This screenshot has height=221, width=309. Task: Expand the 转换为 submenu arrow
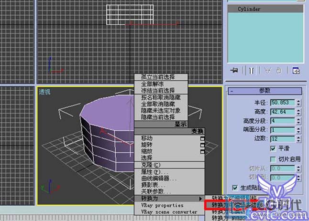[x=200, y=199]
